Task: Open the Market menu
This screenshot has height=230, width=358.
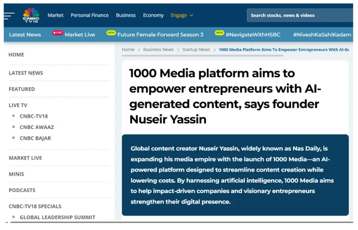Action: 56,15
